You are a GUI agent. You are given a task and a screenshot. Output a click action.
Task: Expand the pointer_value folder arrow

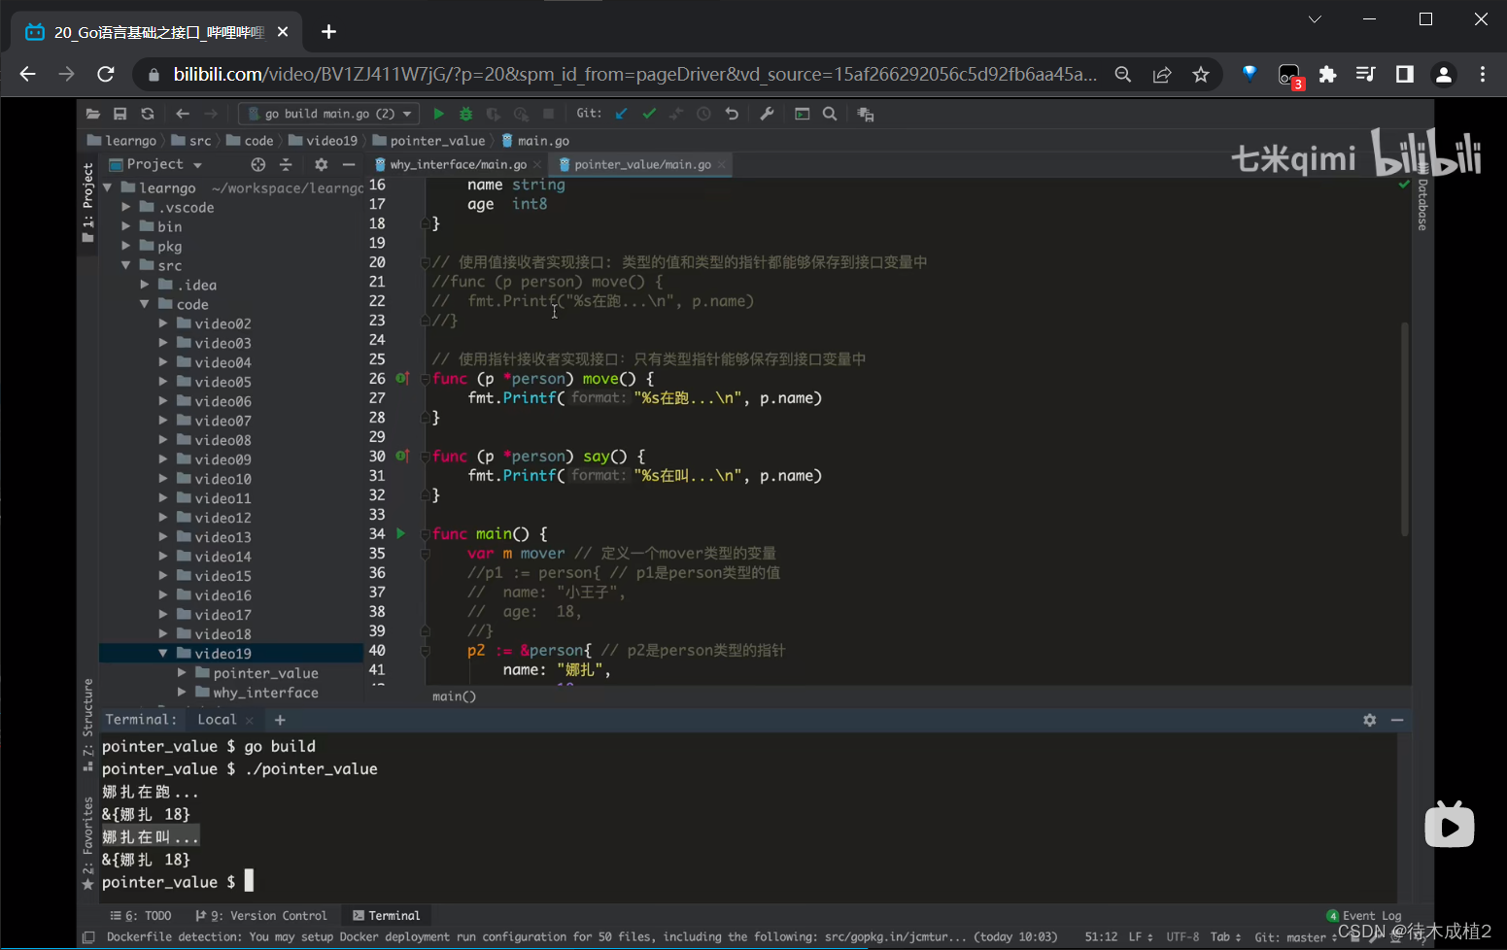point(182,673)
